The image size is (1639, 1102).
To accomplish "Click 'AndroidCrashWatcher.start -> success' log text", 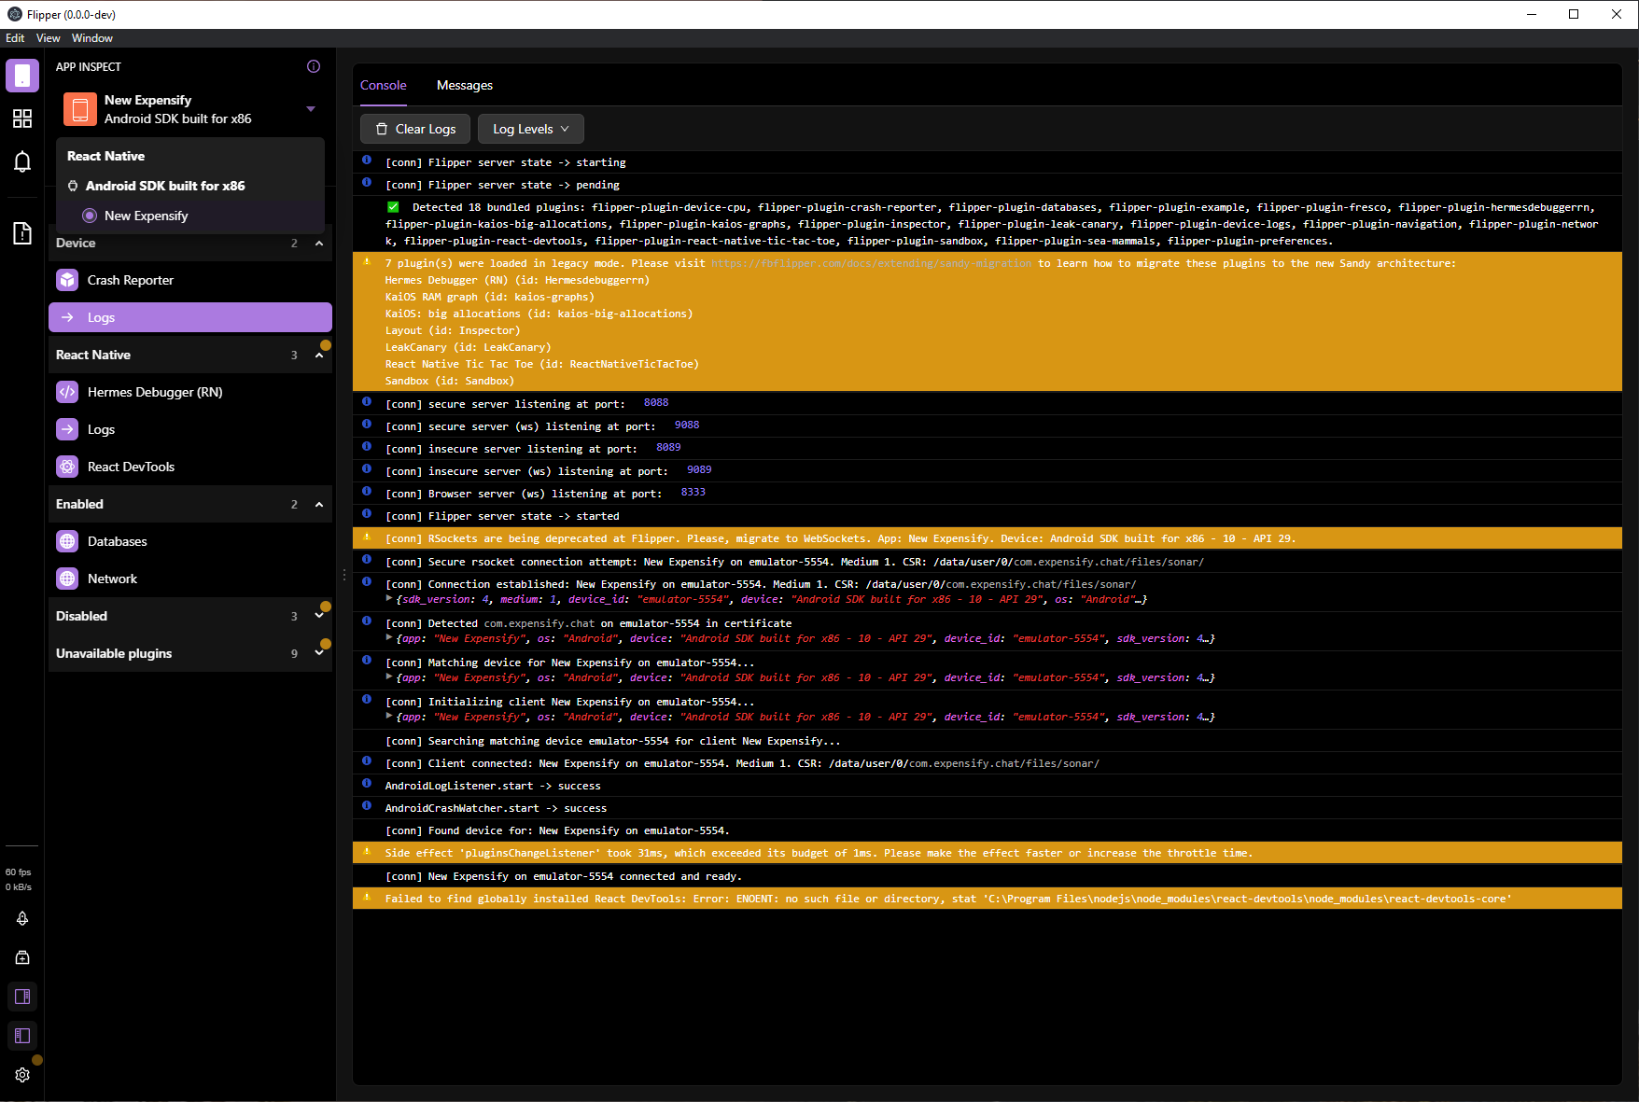I will (x=496, y=808).
